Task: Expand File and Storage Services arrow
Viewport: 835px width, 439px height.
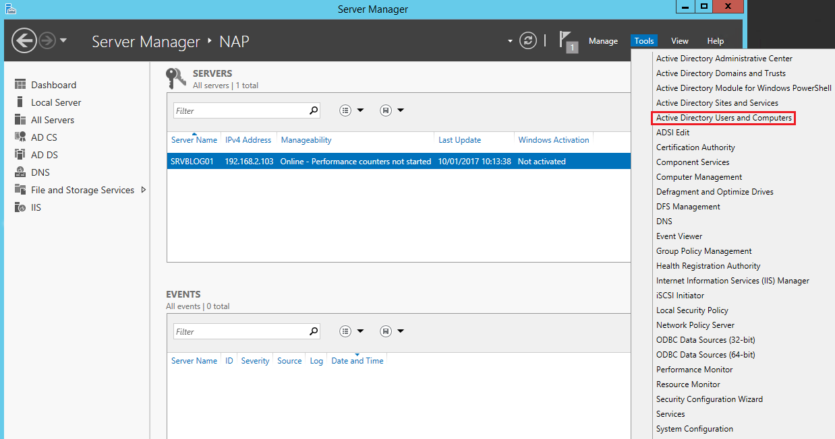Action: (143, 190)
